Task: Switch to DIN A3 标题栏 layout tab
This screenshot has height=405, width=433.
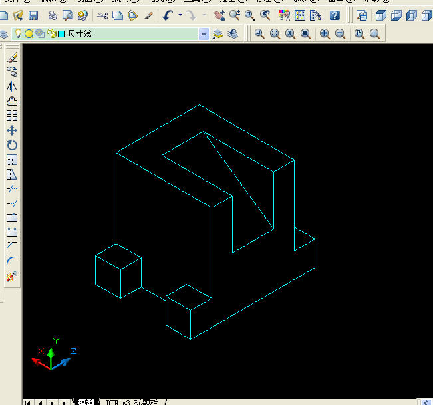Action: (x=132, y=402)
